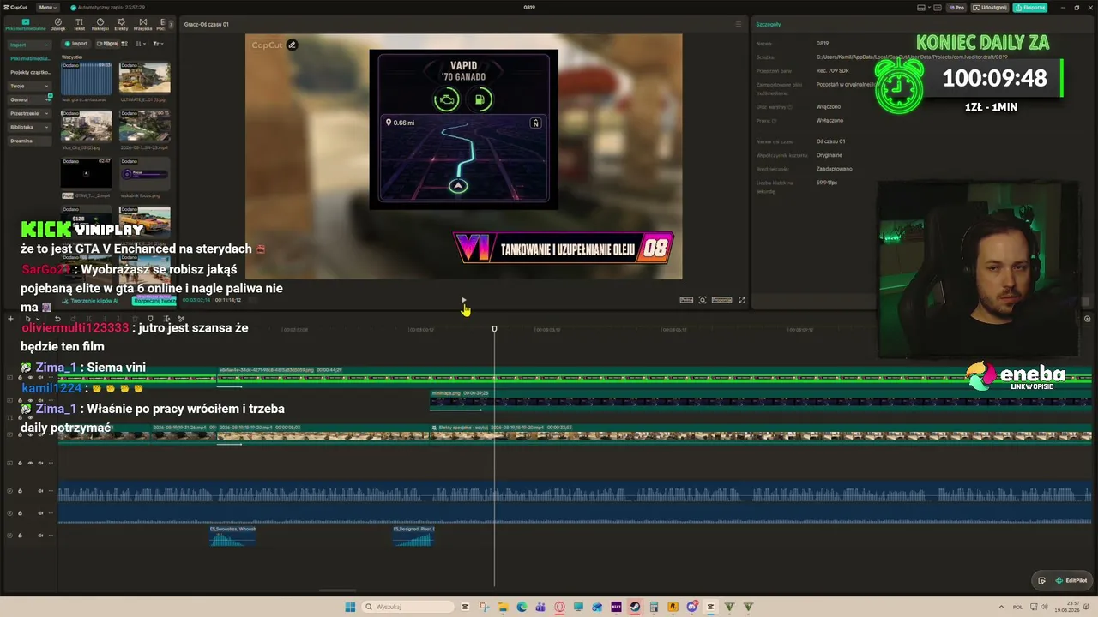Select Projekty cząstko... in the sidebar
Screen dimensions: 1098x617
[30, 72]
